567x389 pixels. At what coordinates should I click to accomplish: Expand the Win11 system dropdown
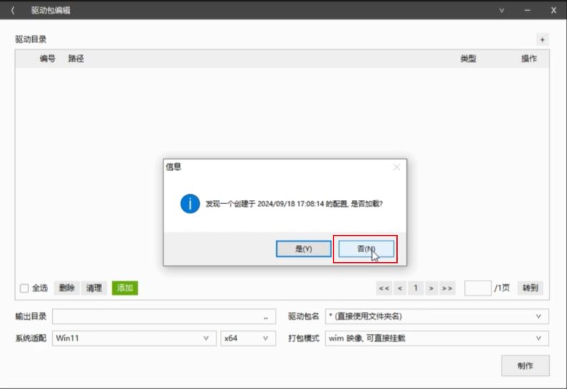[206, 338]
